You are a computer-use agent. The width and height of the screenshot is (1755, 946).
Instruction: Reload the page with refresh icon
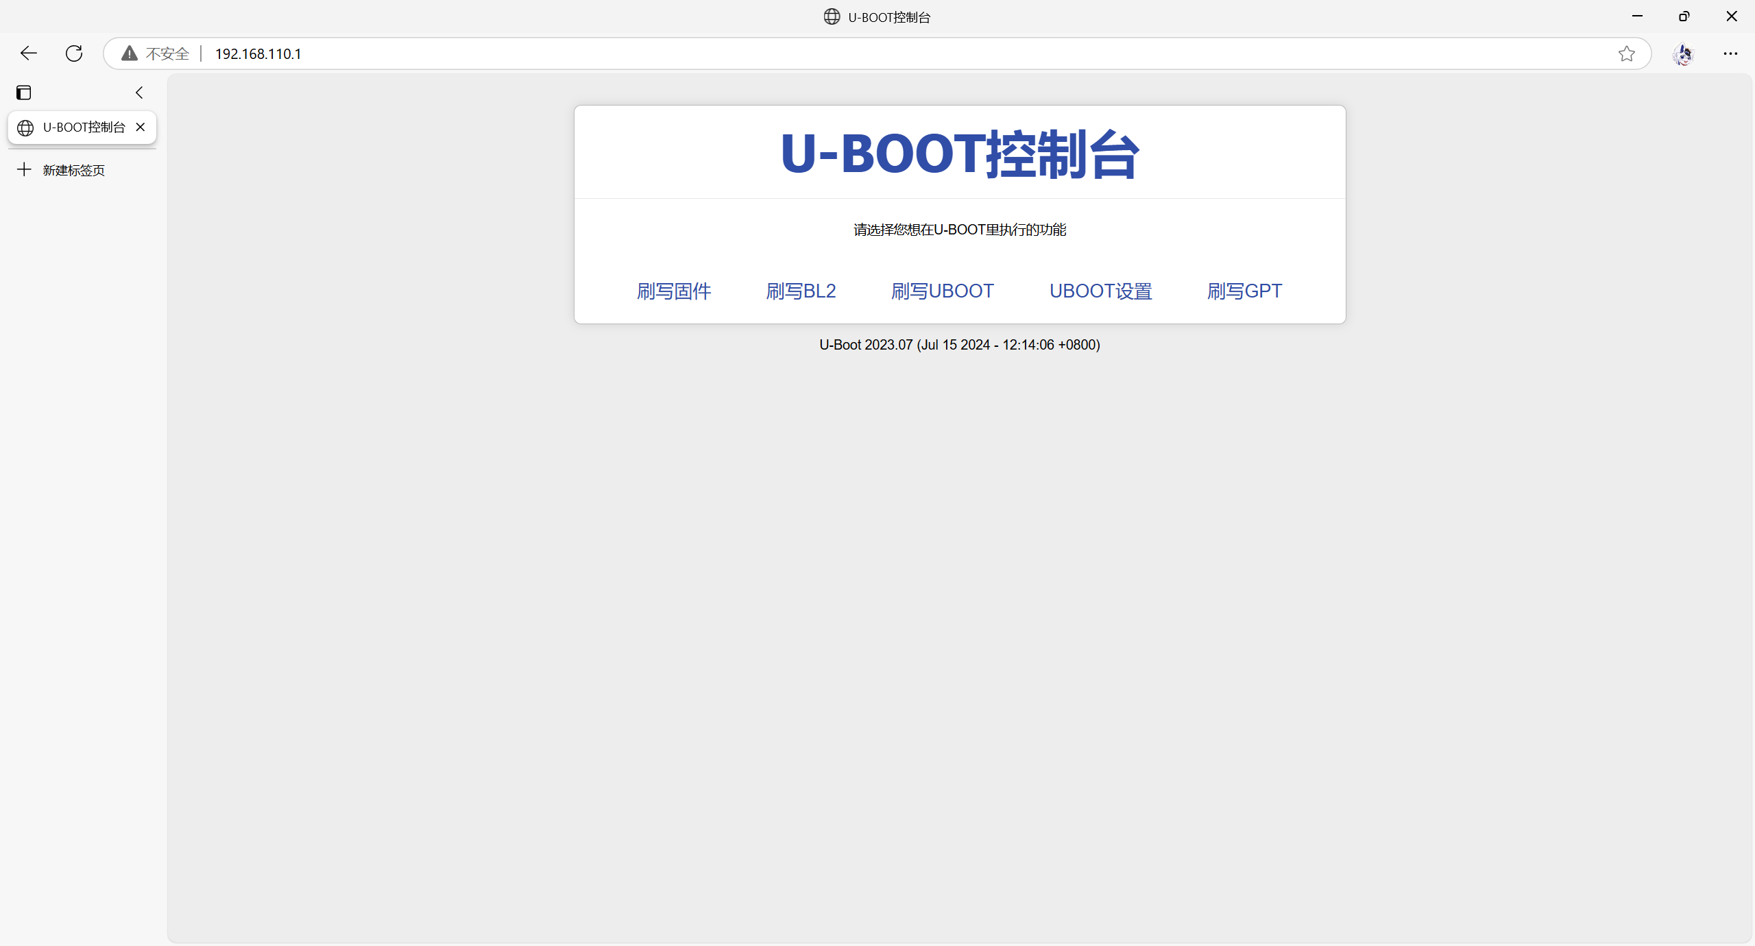[74, 53]
